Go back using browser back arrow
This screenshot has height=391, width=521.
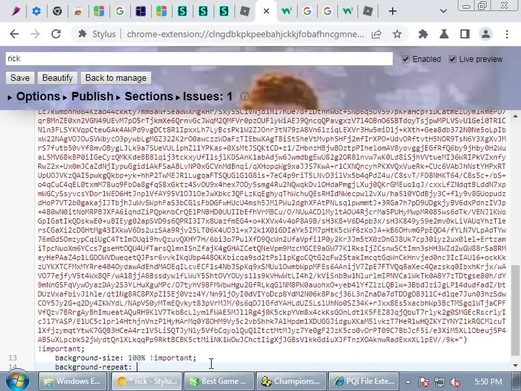14,34
